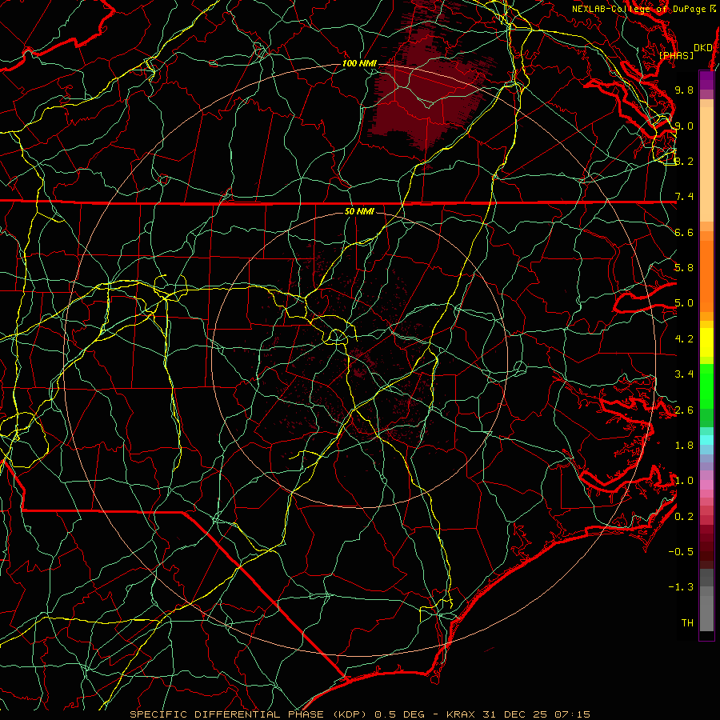The height and width of the screenshot is (720, 720).
Task: Click the '[PHAS]' units label
Action: [676, 56]
